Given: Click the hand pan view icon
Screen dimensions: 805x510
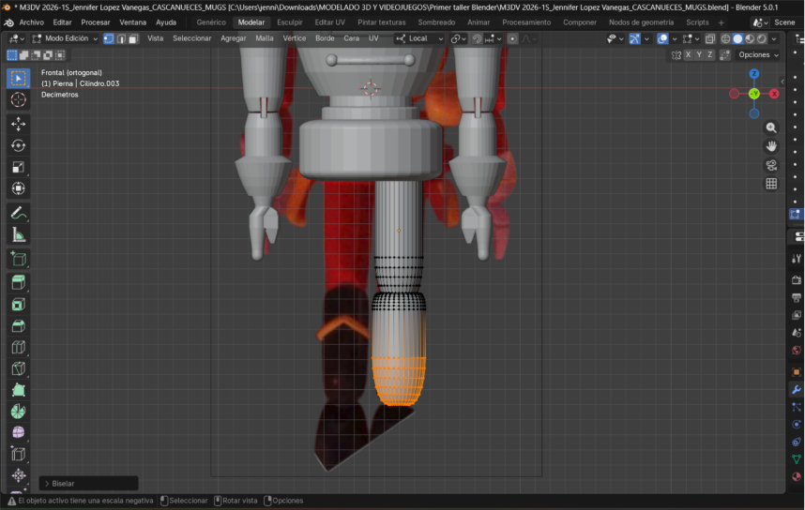Looking at the screenshot, I should 771,146.
